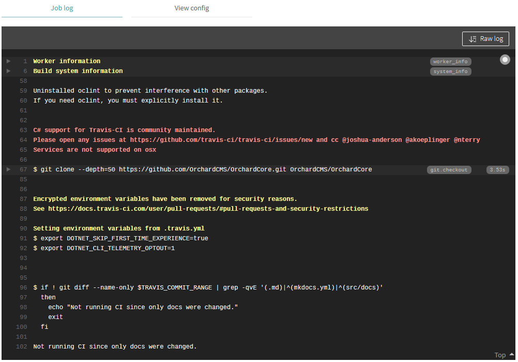Select line number 63
518x362 pixels.
pyautogui.click(x=23, y=130)
